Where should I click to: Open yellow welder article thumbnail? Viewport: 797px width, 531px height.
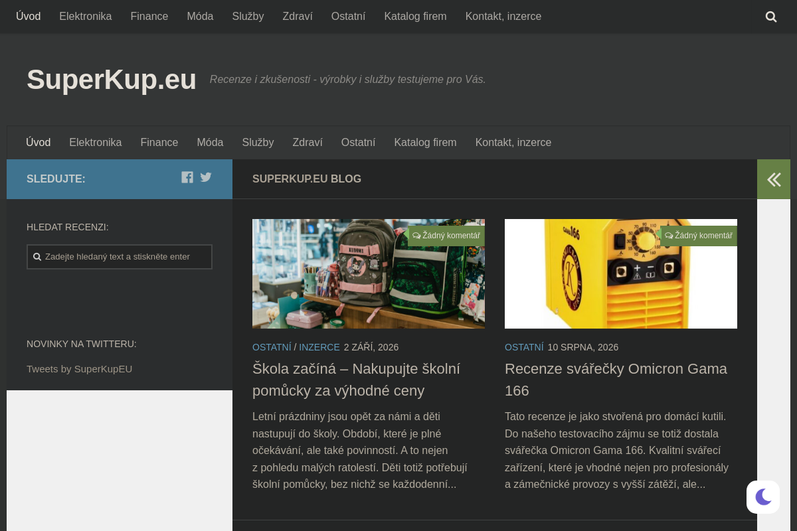[621, 273]
